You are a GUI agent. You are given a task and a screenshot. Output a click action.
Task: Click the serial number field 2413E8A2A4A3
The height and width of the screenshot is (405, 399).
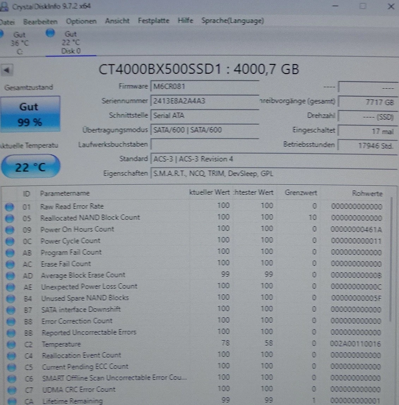click(x=205, y=101)
